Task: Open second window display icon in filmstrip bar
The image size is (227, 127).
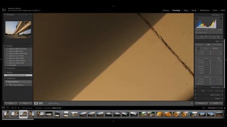Action: [x=8, y=108]
